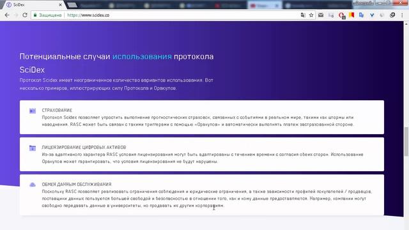
Task: Click the black chain-link extension icon
Action: coord(392,15)
